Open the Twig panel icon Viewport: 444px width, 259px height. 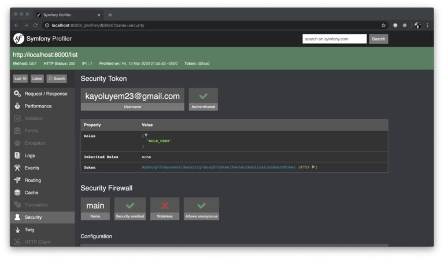pos(17,230)
